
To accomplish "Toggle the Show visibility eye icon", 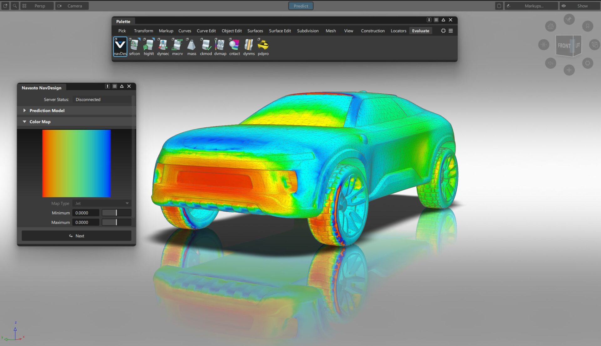I will pos(563,6).
